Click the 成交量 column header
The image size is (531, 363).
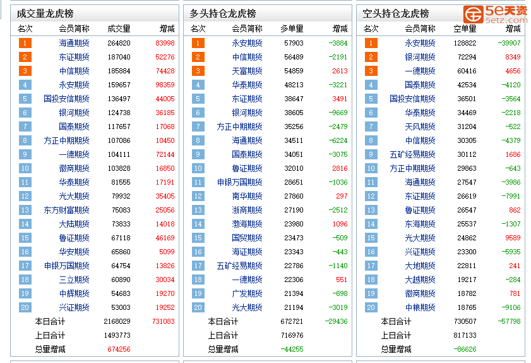tap(119, 29)
